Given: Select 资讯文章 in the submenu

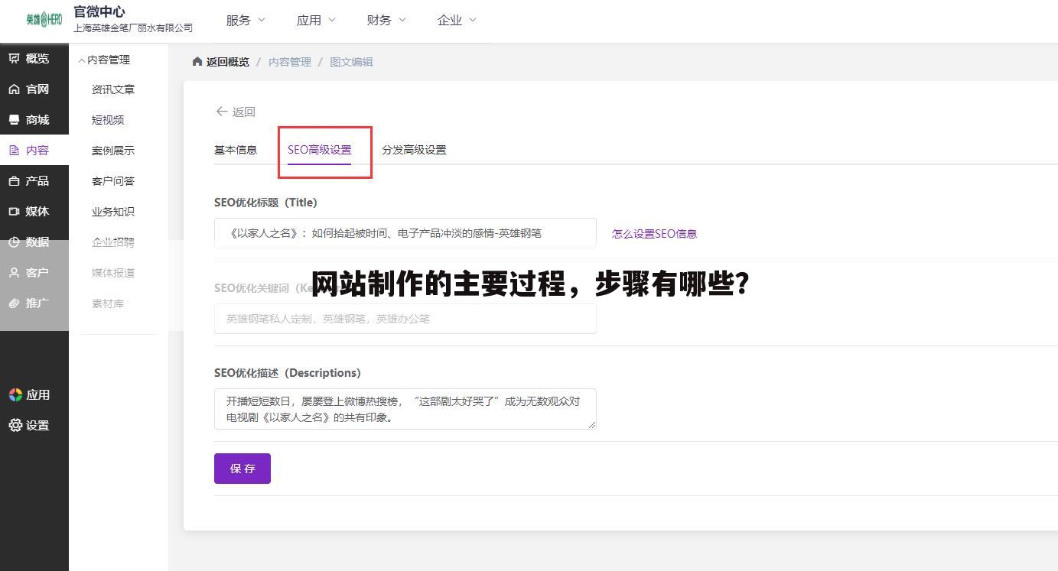Looking at the screenshot, I should (x=112, y=89).
